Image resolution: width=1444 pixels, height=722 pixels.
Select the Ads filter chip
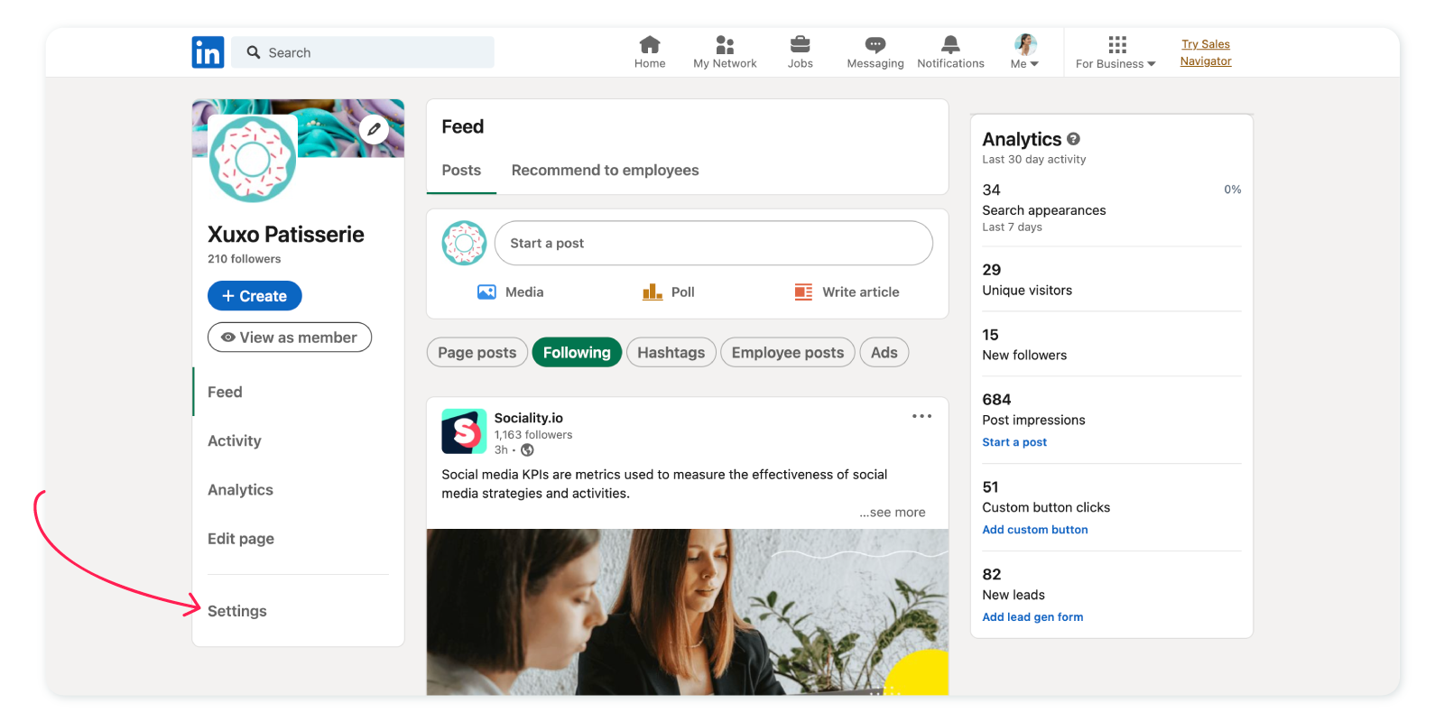pyautogui.click(x=884, y=352)
